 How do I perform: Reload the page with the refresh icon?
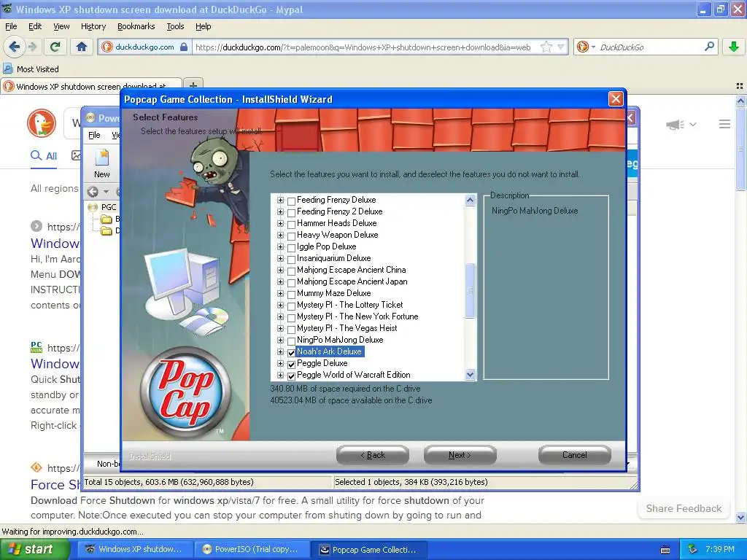(55, 47)
